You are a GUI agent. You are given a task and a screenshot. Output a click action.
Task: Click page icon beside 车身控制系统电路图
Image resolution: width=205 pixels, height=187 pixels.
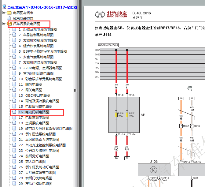pyautogui.click(x=14, y=35)
